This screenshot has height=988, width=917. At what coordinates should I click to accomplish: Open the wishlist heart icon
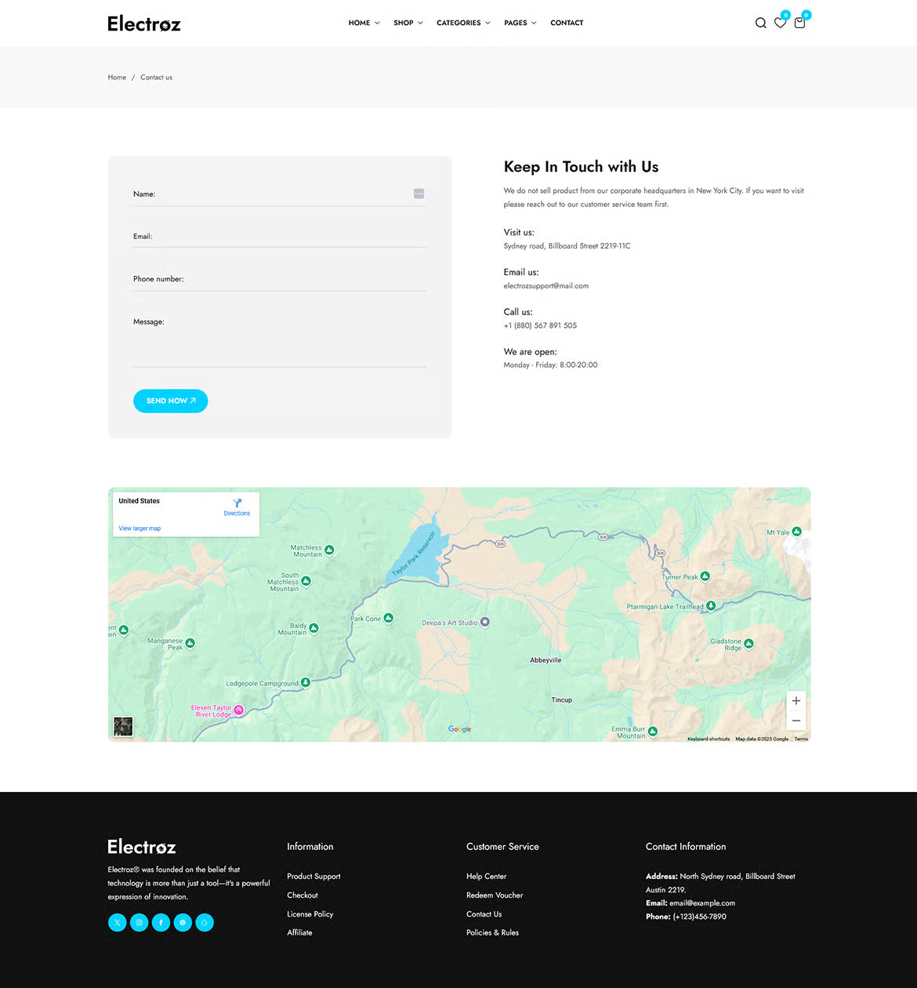tap(780, 24)
